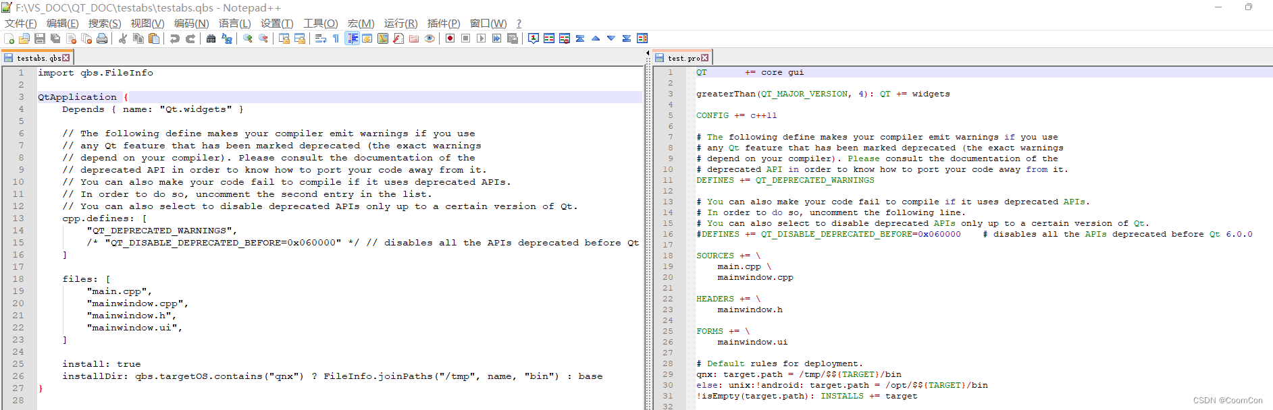This screenshot has height=410, width=1273.
Task: Toggle the Document Map panel icon
Action: tap(383, 38)
